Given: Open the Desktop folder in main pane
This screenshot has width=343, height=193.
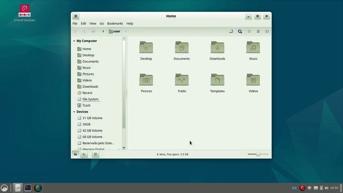Looking at the screenshot, I should click(146, 50).
